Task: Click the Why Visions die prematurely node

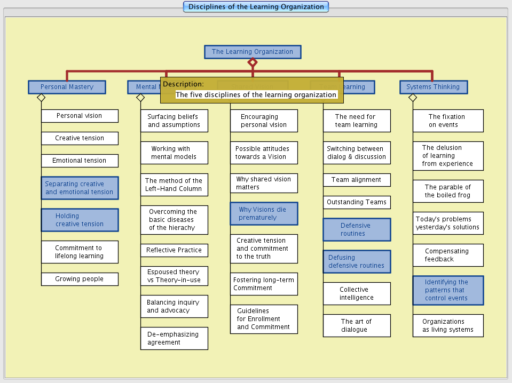Action: (264, 213)
